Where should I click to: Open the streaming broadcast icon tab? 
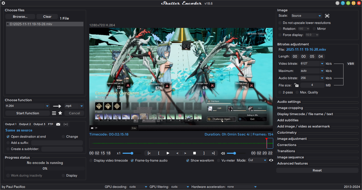tap(66, 124)
